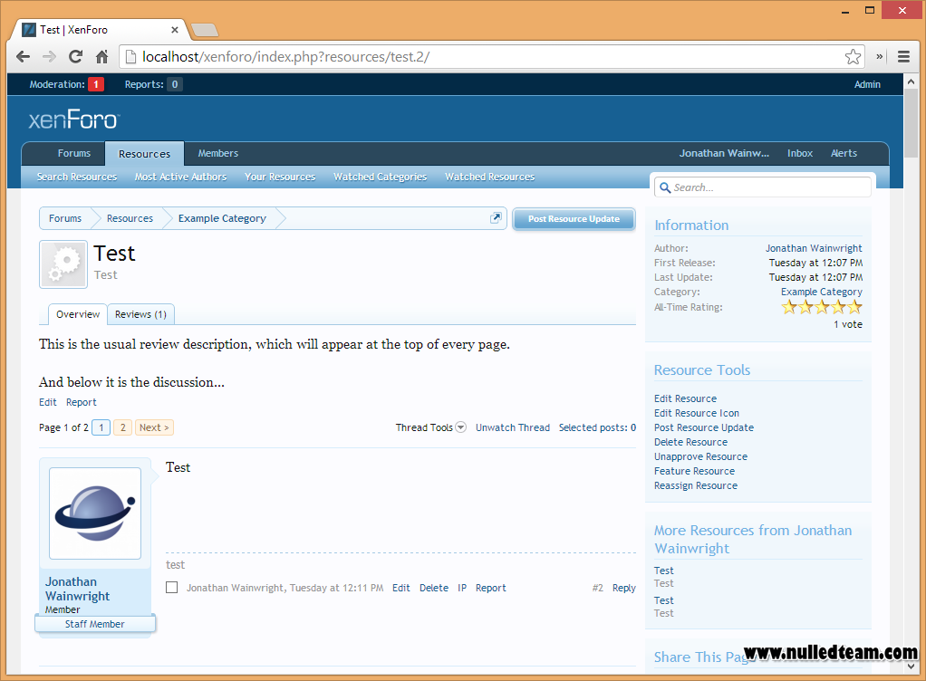Expand the Thread Tools dropdown
The image size is (926, 681).
click(431, 427)
